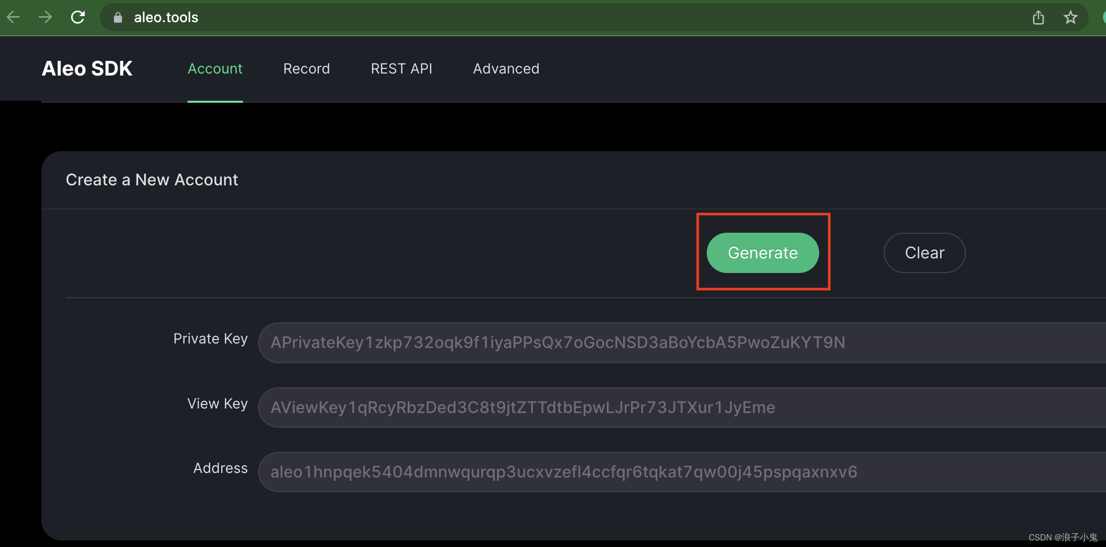Open the Record tab
Screen dimensions: 1106x547
point(306,69)
